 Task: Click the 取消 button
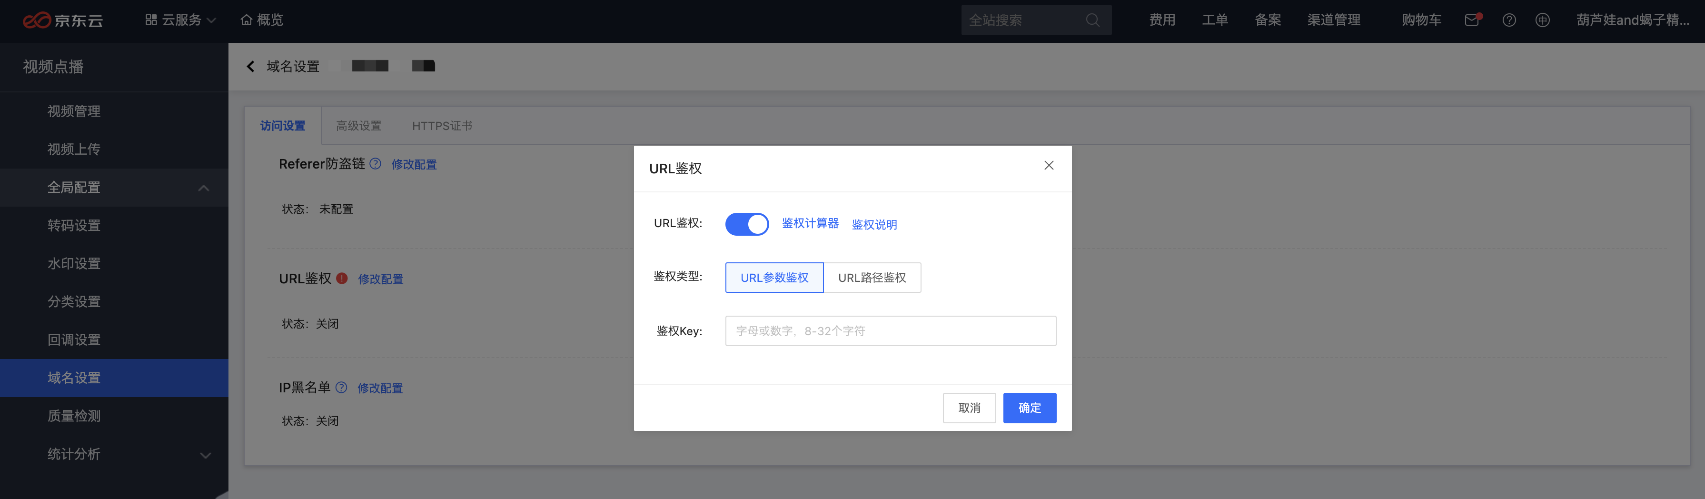(970, 409)
